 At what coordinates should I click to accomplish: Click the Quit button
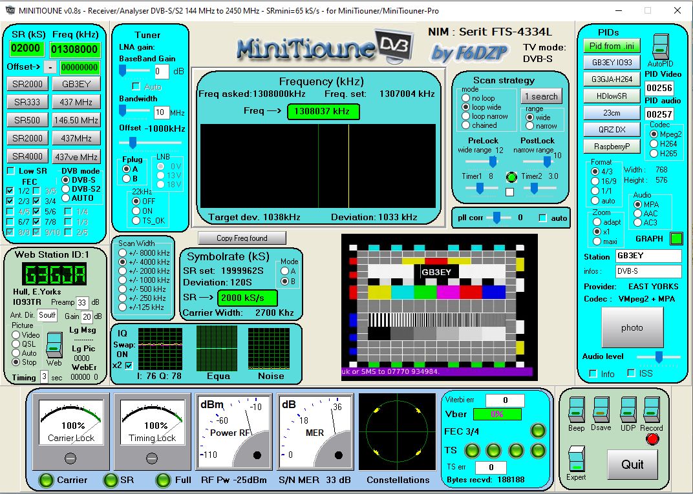[632, 464]
